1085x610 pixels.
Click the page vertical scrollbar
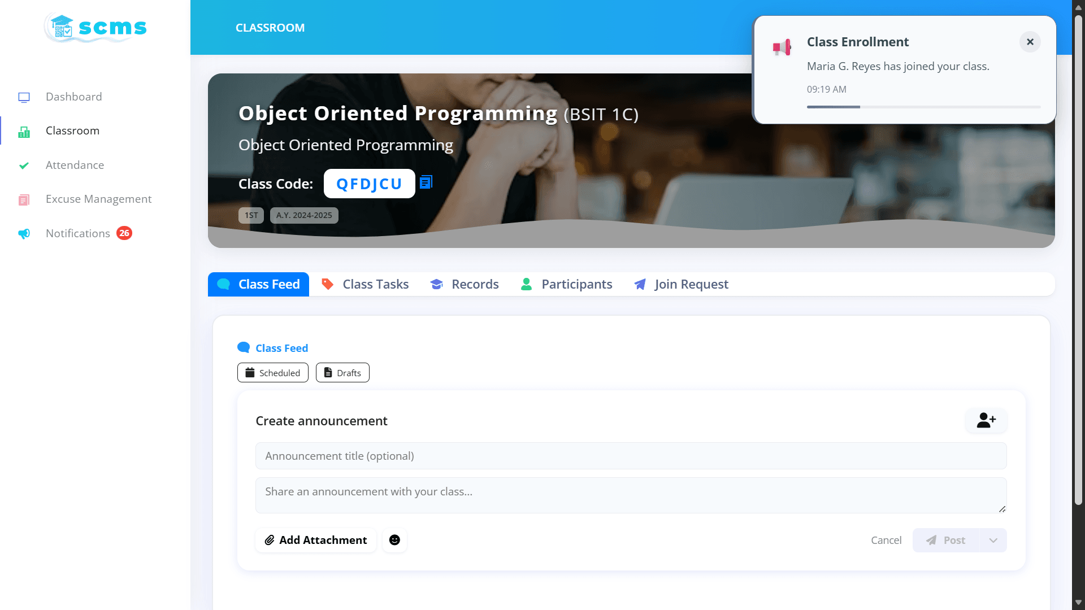tap(1078, 260)
